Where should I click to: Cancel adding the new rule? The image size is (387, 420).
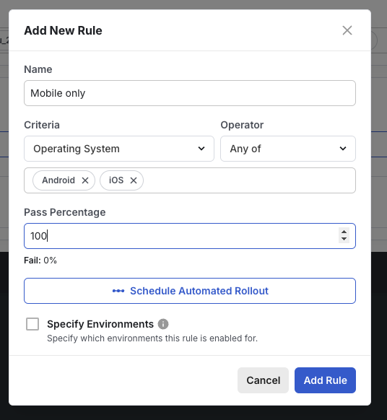263,380
